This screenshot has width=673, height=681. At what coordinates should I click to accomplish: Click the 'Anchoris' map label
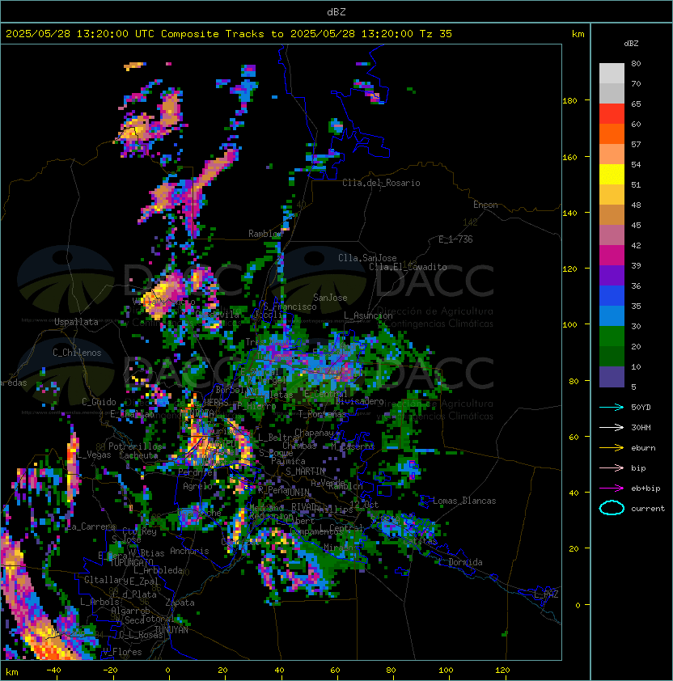click(189, 551)
